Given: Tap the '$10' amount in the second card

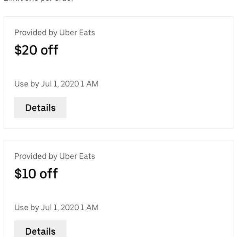Looking at the screenshot, I should 25,173.
